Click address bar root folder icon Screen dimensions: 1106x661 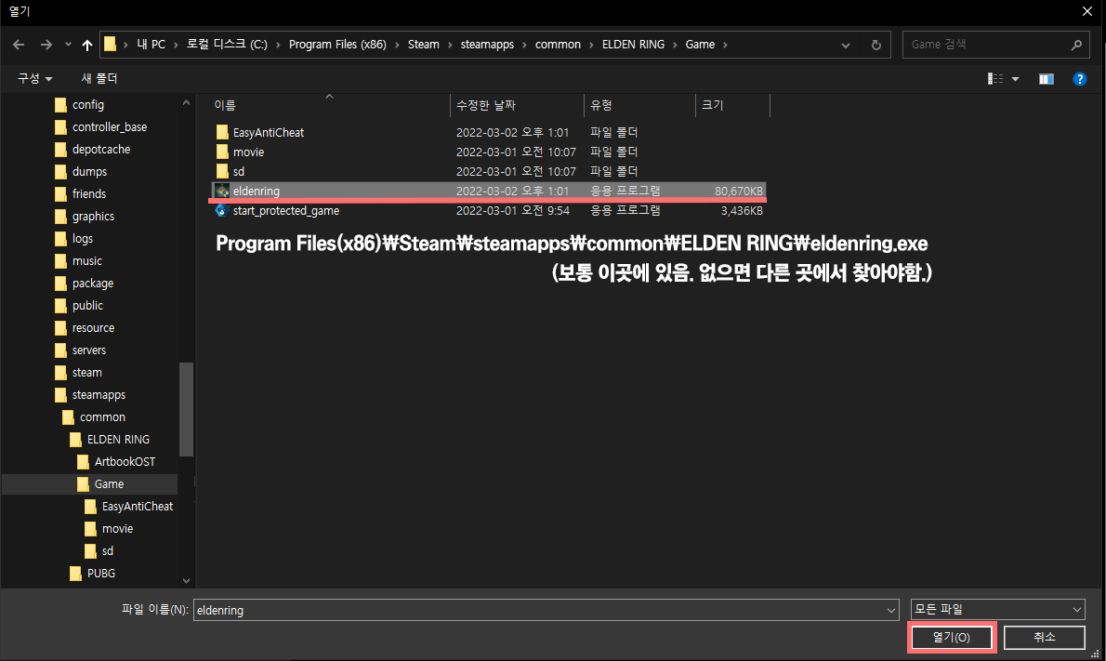(x=110, y=45)
